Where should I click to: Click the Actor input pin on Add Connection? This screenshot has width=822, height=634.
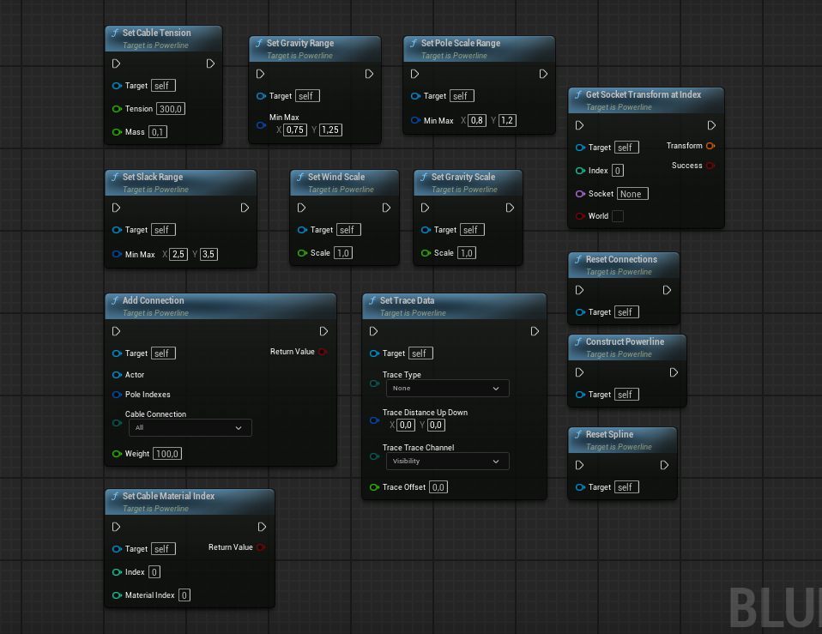(118, 375)
